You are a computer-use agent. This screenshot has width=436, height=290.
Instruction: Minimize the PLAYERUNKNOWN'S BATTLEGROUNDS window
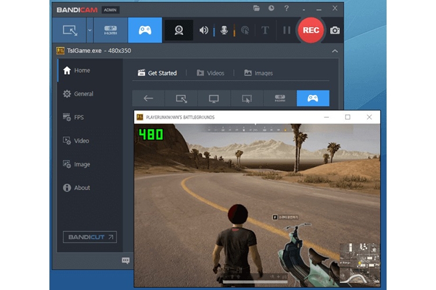pos(327,117)
